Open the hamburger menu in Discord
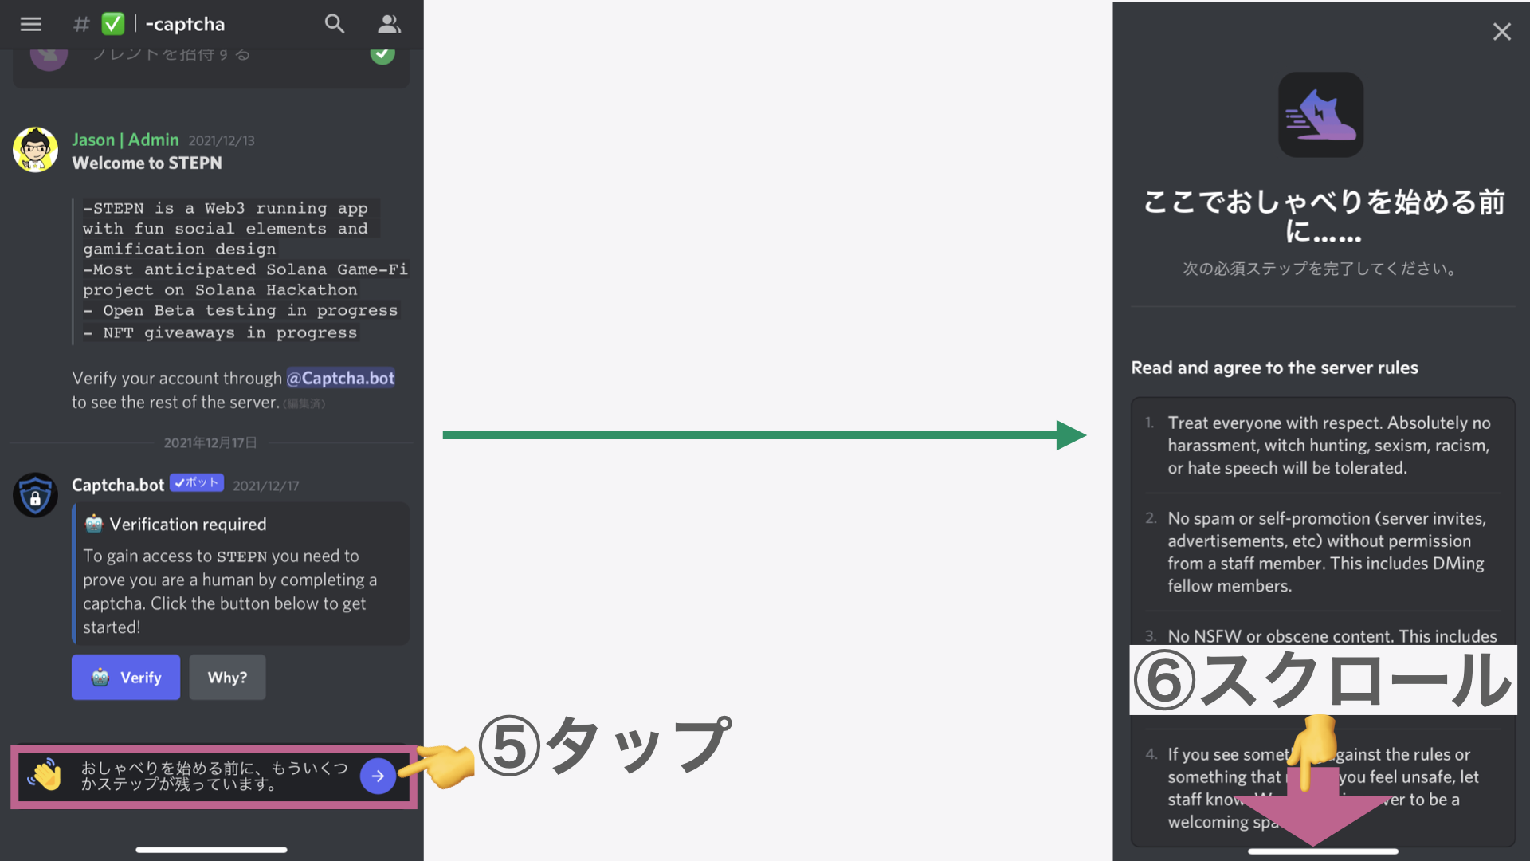This screenshot has width=1530, height=861. coord(30,24)
